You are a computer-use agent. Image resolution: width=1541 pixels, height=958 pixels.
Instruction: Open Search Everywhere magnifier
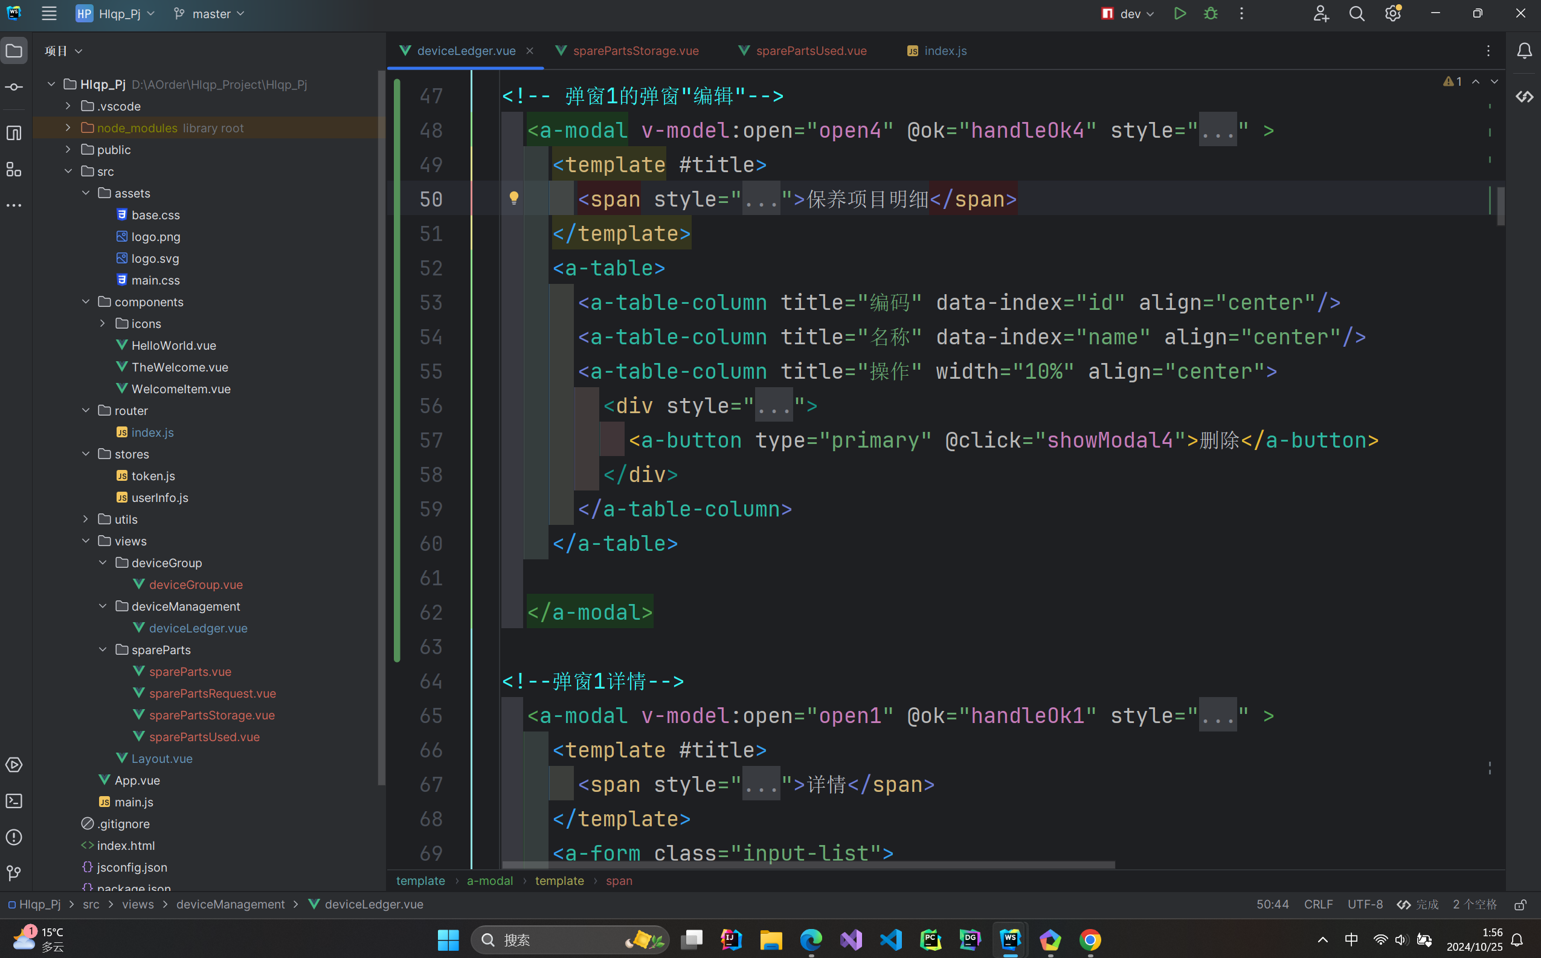(1356, 13)
